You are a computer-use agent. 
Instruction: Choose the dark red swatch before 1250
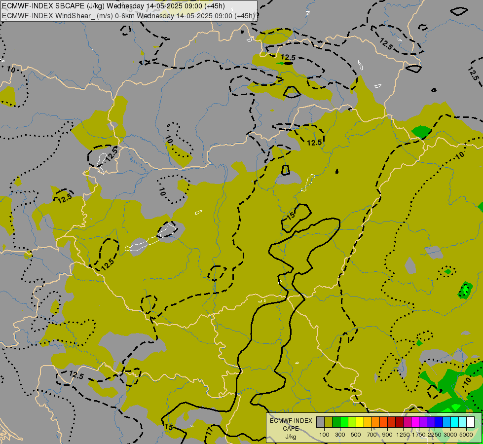(400, 422)
